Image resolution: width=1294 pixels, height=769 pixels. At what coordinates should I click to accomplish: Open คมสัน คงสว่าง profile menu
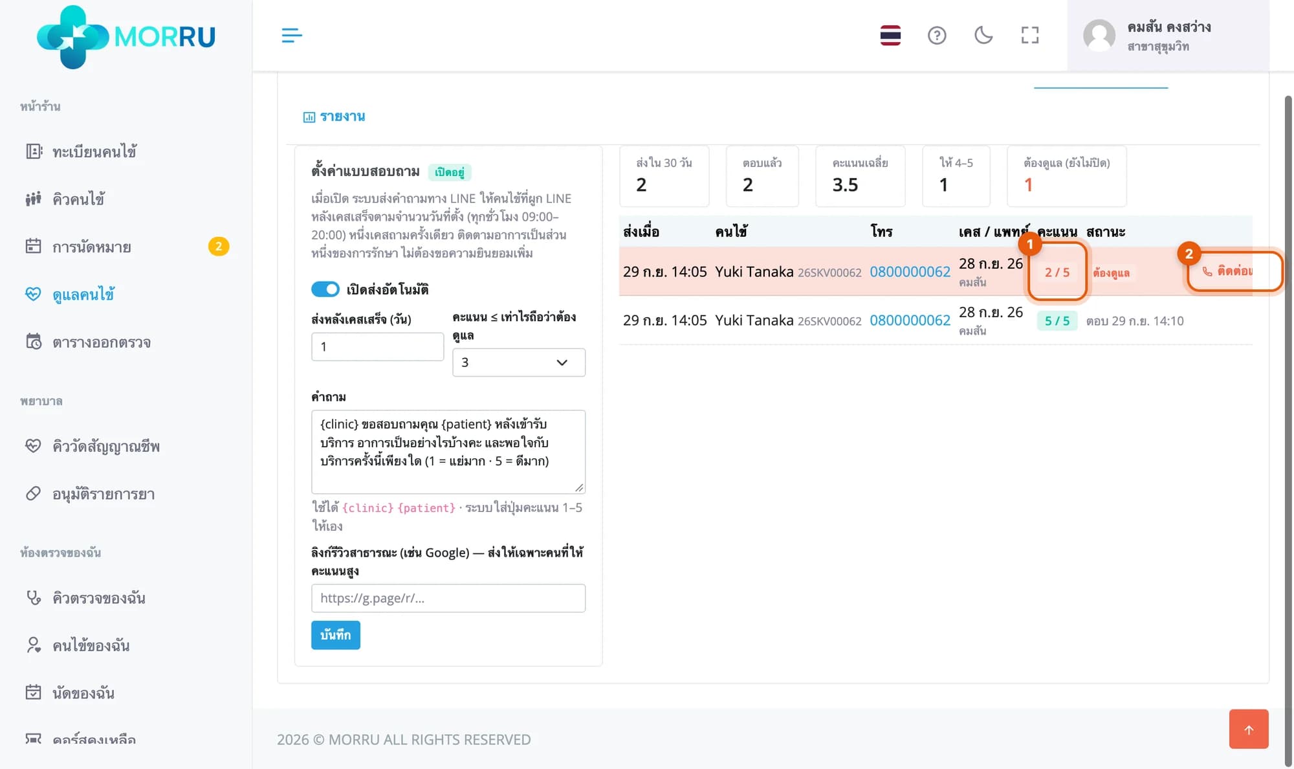pyautogui.click(x=1168, y=36)
